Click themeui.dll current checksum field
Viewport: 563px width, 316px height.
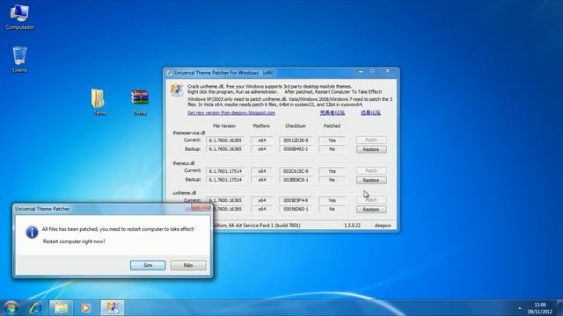(296, 171)
